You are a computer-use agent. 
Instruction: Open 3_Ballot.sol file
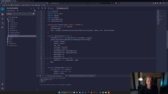pos(13,27)
